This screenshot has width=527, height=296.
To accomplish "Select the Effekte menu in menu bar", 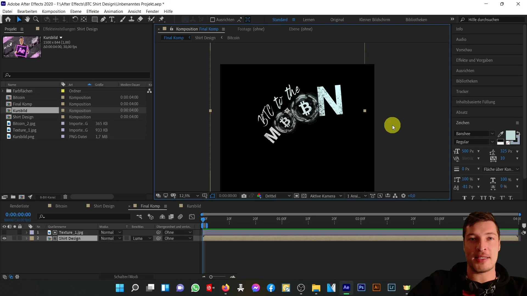I will 93,11.
